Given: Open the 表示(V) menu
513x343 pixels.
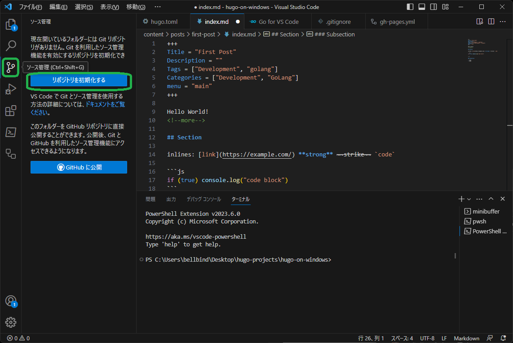Looking at the screenshot, I should [109, 7].
